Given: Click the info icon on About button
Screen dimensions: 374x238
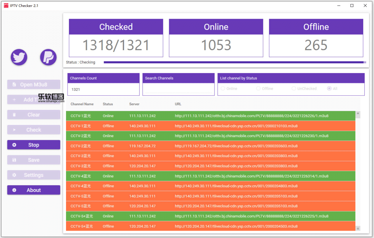Looking at the screenshot, I should coord(14,190).
